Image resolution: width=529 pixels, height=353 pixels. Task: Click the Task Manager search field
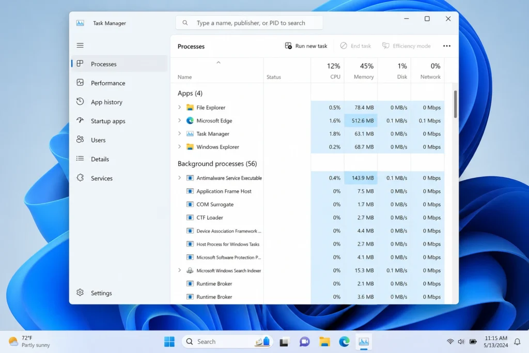click(x=249, y=23)
